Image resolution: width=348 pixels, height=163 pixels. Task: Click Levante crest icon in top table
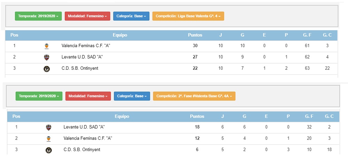pyautogui.click(x=47, y=57)
